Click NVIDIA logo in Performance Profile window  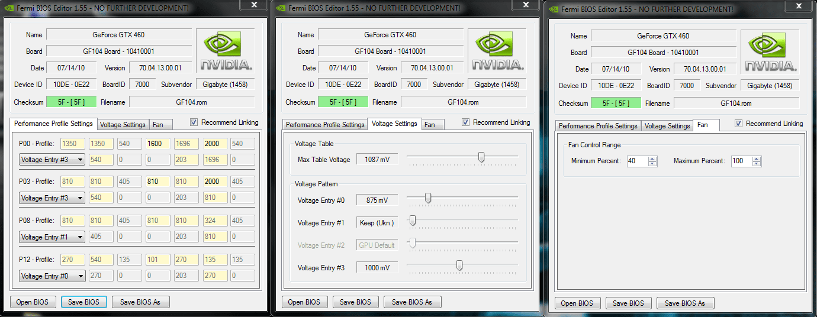[225, 51]
